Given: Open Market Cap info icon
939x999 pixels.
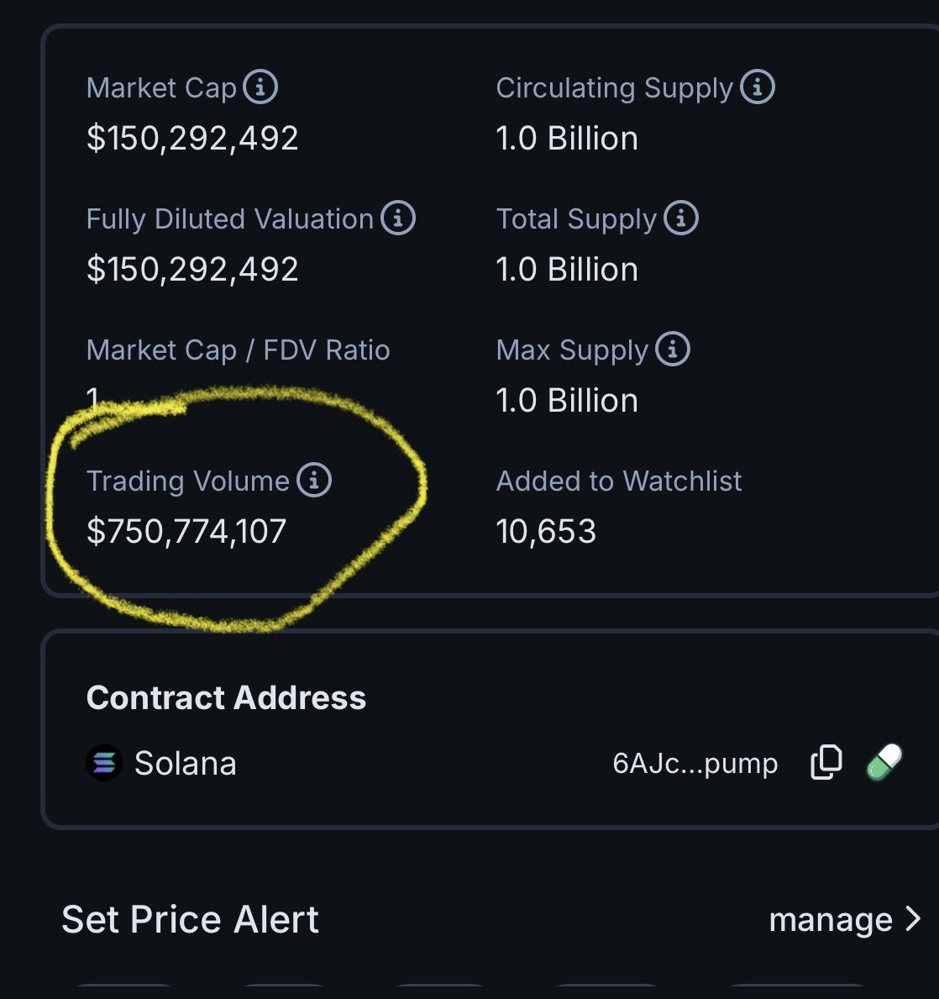Looking at the screenshot, I should coord(260,87).
